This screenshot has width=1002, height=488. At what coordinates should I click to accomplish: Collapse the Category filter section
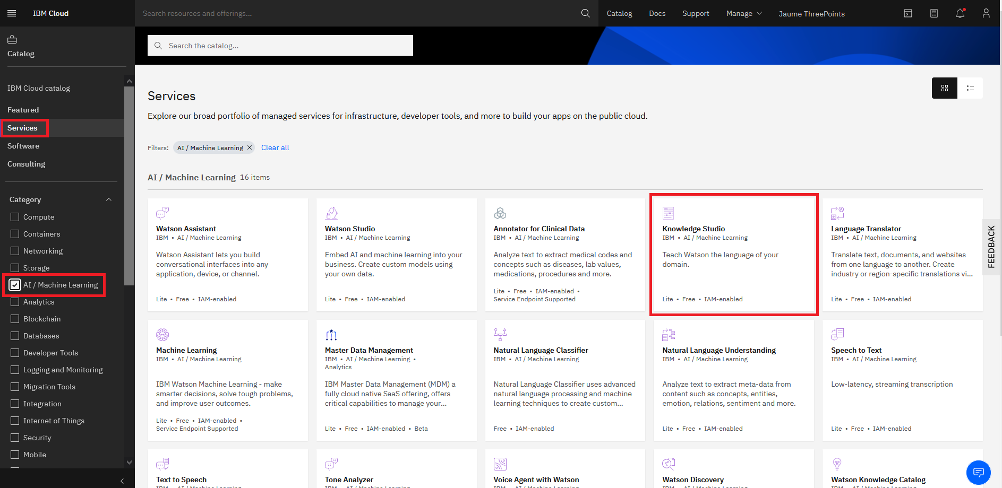click(x=109, y=199)
